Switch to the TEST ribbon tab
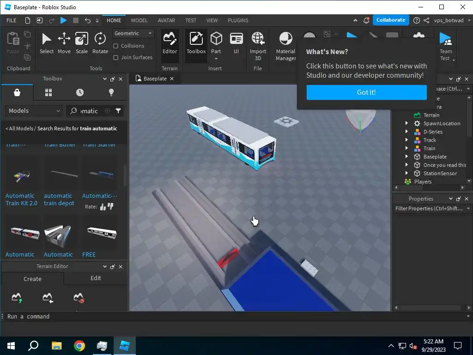Screen dimensions: 473x355 coord(191,20)
